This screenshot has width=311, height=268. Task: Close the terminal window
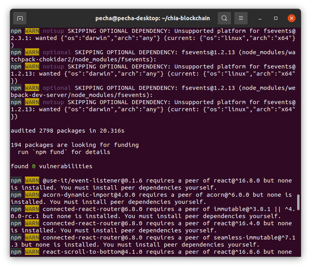(x=291, y=18)
